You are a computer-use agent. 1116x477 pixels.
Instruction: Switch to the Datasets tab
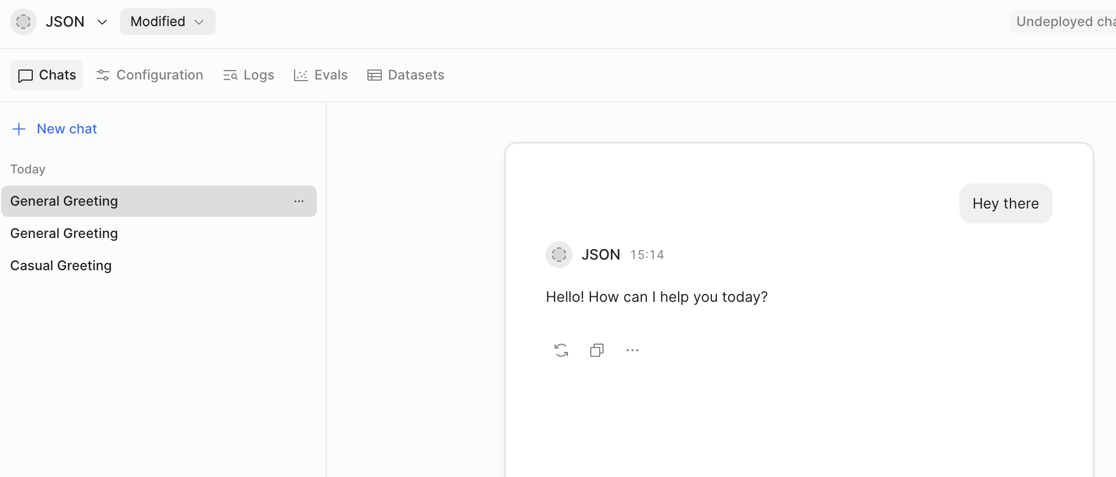point(406,75)
